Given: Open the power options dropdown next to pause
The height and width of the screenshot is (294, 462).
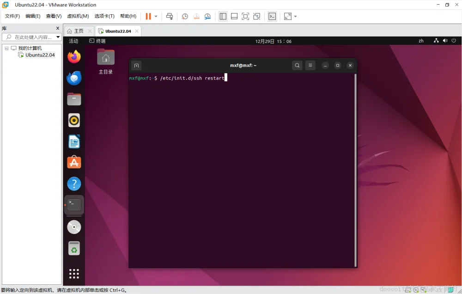Looking at the screenshot, I should (156, 17).
